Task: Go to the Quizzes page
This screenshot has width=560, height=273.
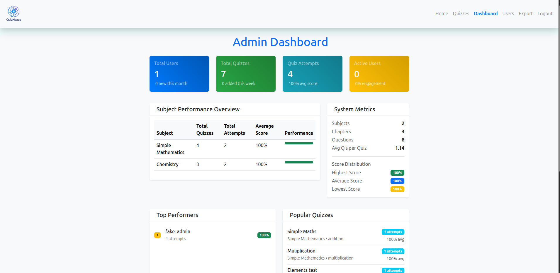Action: pyautogui.click(x=461, y=13)
